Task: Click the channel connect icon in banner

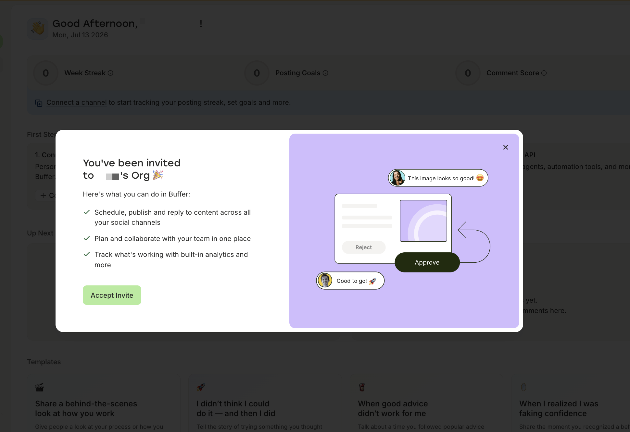Action: point(39,103)
